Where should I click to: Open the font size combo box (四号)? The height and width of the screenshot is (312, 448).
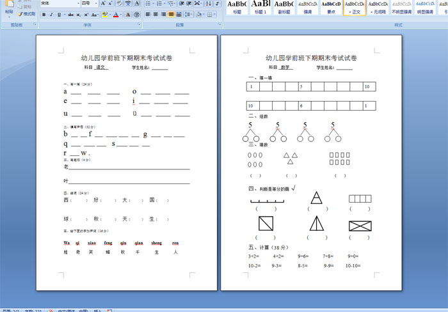click(x=90, y=3)
